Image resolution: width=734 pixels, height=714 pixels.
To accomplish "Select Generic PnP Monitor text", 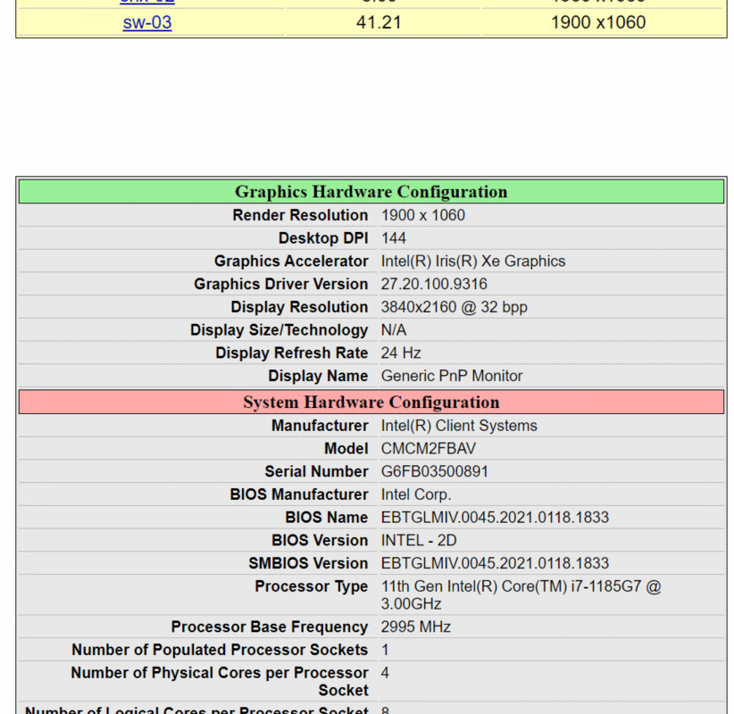I will pos(452,376).
